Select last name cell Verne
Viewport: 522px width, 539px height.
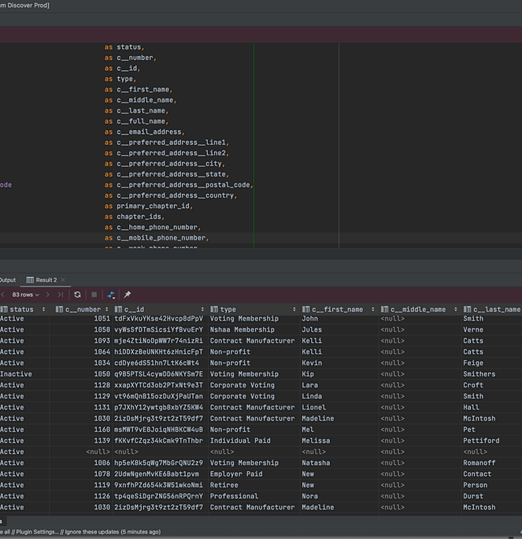[x=473, y=329]
